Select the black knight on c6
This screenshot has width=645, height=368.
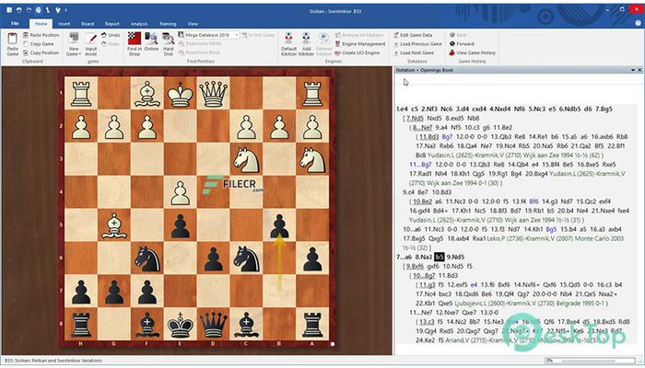click(246, 258)
